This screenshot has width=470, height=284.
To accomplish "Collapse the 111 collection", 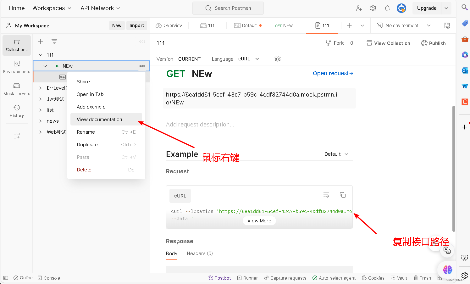I will (x=41, y=55).
